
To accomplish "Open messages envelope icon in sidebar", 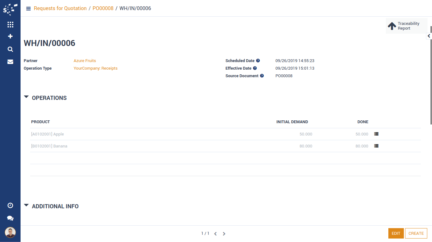I will (x=10, y=62).
